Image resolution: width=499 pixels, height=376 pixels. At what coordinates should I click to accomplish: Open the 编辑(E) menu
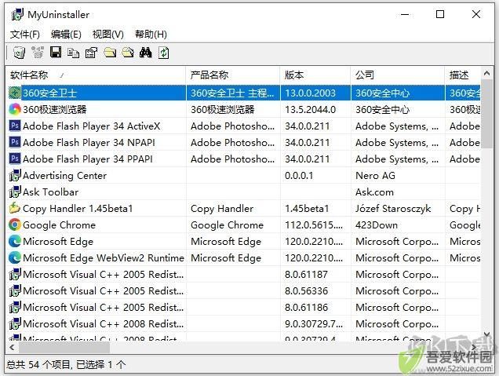pos(66,34)
